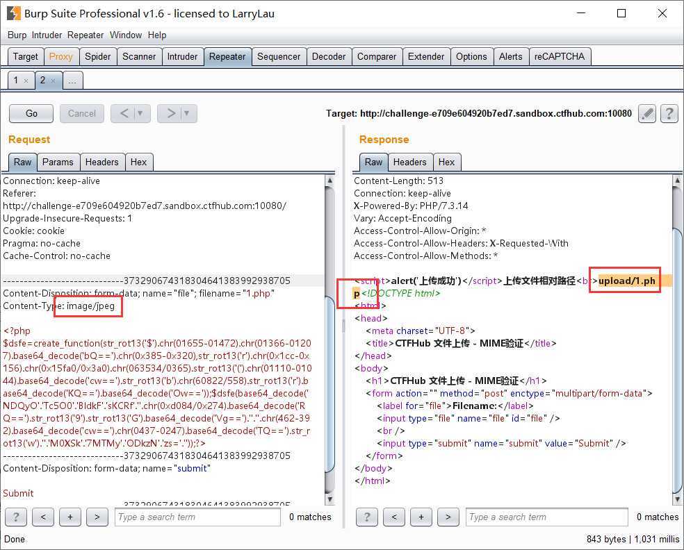Screen dimensions: 684x550
Task: Click the X-Powered-By: PHP/7.3.14 header line
Action: [411, 206]
